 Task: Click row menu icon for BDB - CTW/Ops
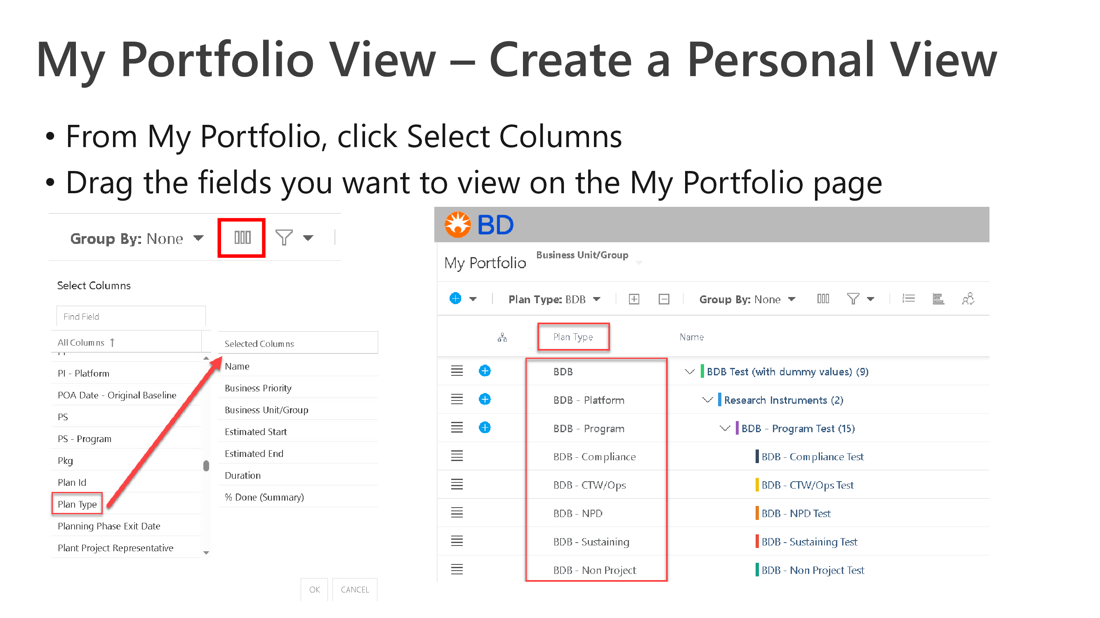pos(457,484)
